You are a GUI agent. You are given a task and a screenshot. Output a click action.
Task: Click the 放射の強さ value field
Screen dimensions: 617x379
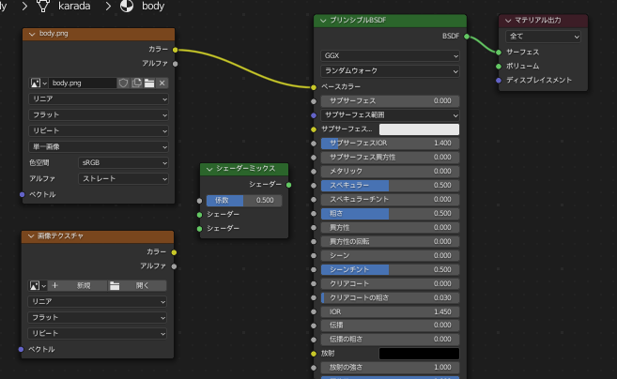click(x=390, y=367)
